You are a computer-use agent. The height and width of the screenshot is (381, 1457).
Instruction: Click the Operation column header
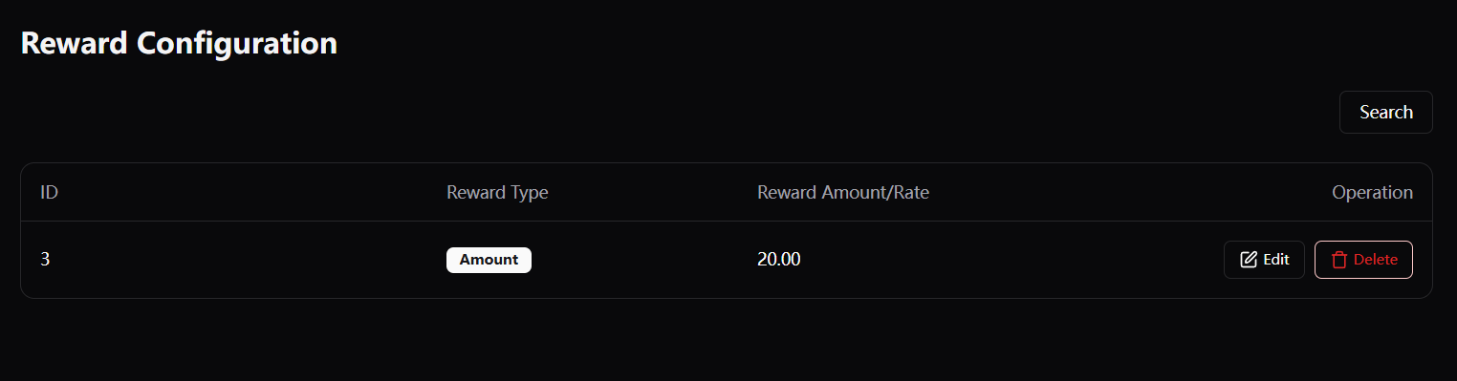pos(1372,192)
